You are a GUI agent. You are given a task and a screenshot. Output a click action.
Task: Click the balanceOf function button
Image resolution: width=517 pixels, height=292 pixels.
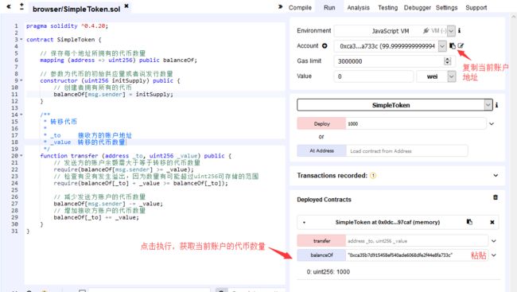coord(321,255)
